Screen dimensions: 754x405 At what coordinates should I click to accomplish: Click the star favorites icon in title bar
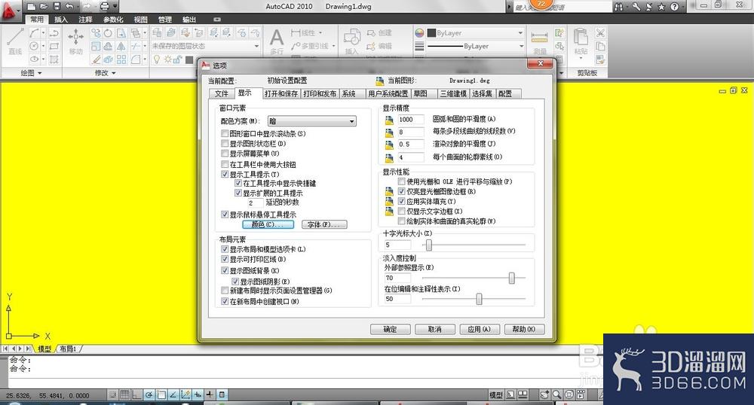(x=662, y=7)
